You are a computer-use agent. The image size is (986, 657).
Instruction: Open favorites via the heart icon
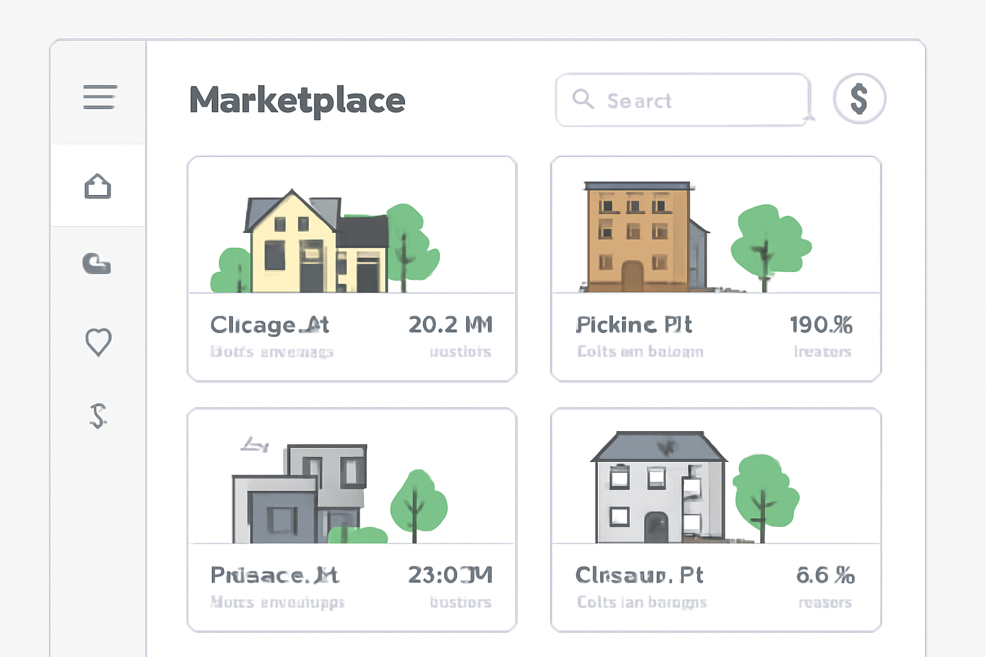(x=98, y=341)
